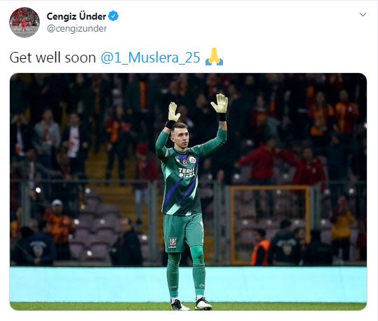Click the orange stadium gate frame

(x=270, y=225)
